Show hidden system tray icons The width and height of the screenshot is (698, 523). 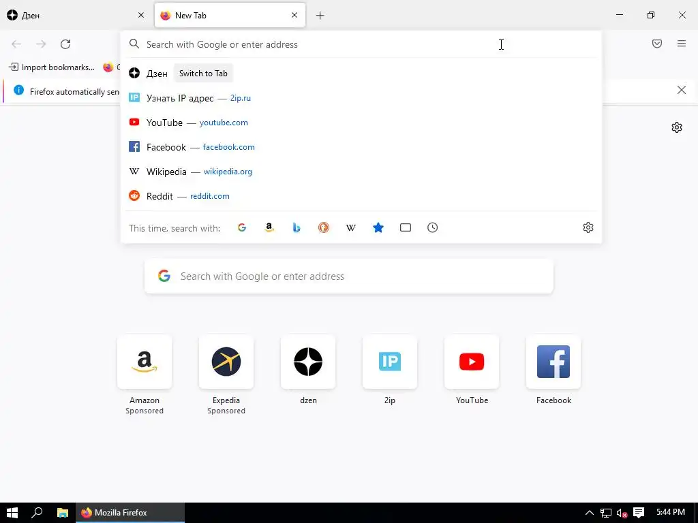590,513
